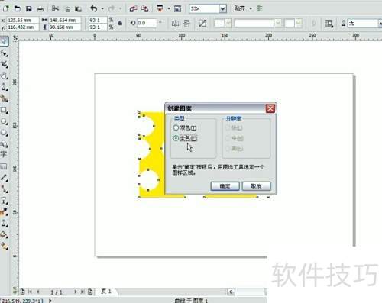Choose the high resolution radio option
This screenshot has width=382, height=303.
(228, 148)
